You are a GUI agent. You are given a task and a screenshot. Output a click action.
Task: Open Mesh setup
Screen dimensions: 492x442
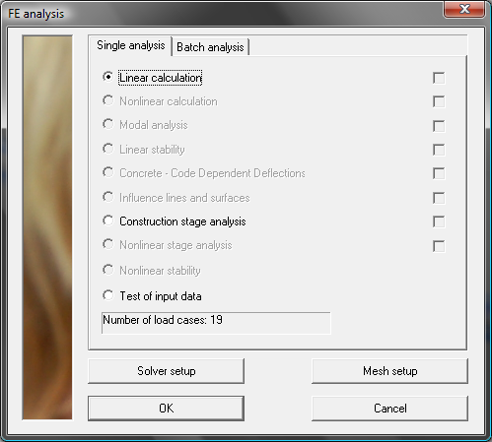(x=389, y=371)
